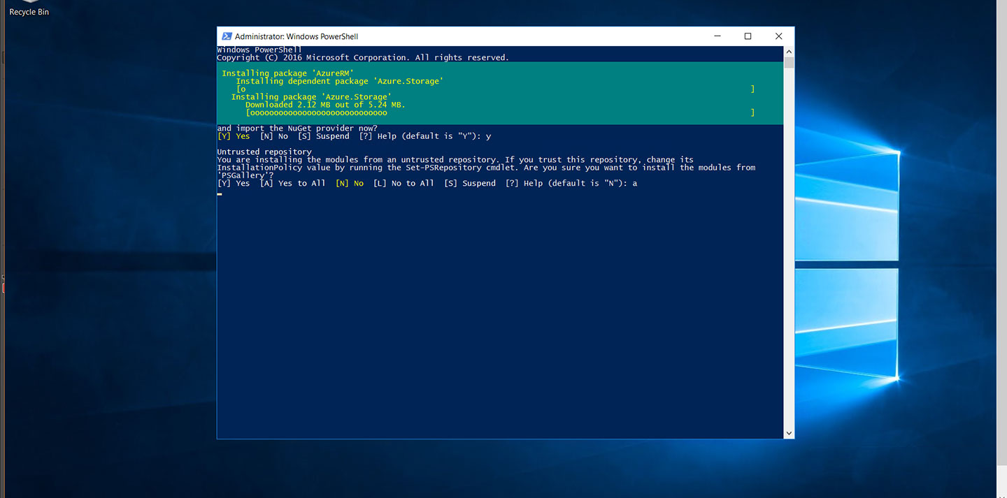Click the 'Untrusted repository' heading
This screenshot has height=498, width=1007.
click(x=264, y=152)
